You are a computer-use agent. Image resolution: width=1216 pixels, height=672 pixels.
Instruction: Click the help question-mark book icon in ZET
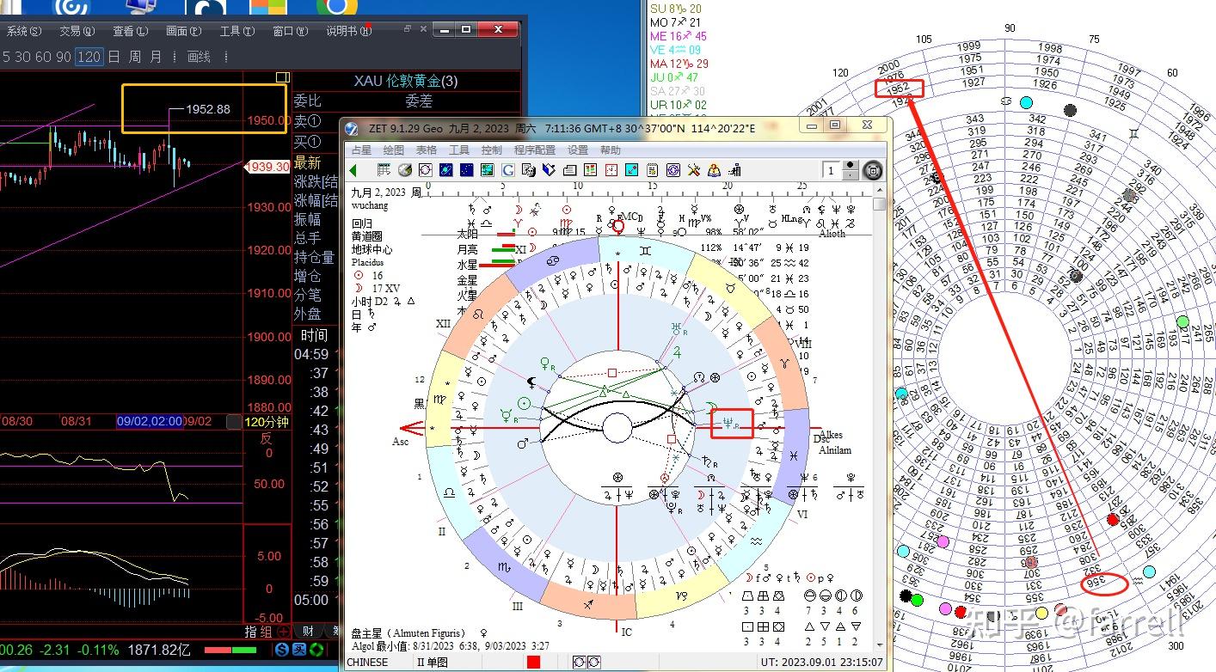tap(714, 170)
